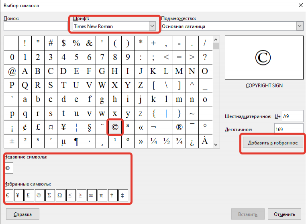Pick the cent ¢ character
Viewport: 306px width, 224px height.
click(x=25, y=127)
